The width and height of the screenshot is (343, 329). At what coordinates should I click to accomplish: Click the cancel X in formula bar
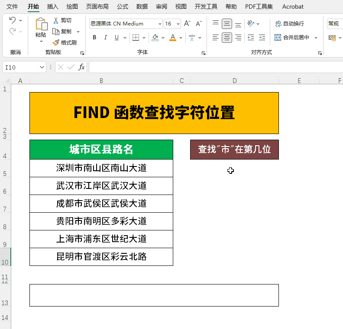pos(61,67)
